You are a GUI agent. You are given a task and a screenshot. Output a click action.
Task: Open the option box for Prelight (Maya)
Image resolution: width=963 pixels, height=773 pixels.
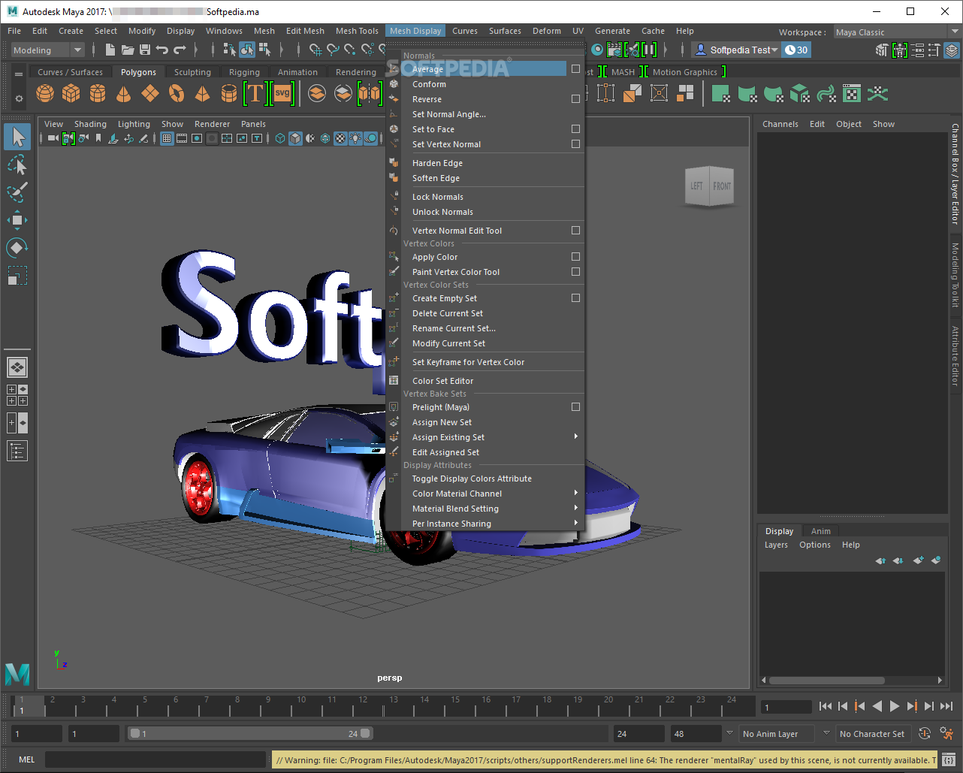575,407
